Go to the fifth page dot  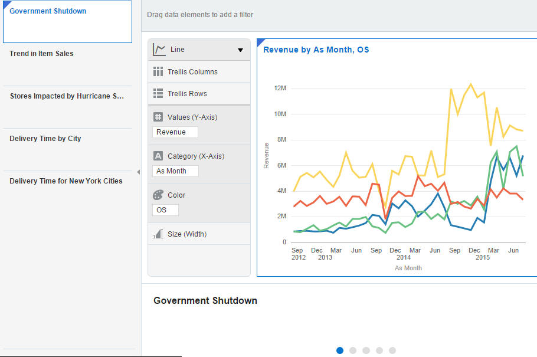click(x=392, y=350)
